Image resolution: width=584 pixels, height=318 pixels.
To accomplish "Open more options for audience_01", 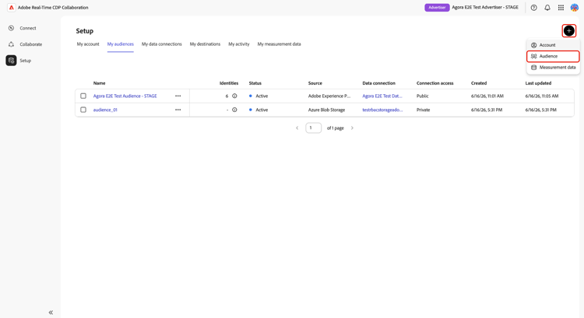I will 178,110.
